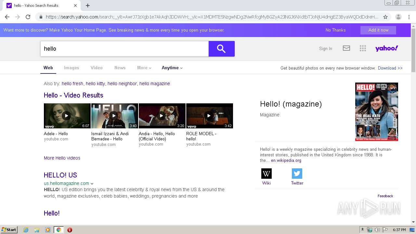Open the Yahoo apps grid icon
The width and height of the screenshot is (416, 234).
(363, 48)
